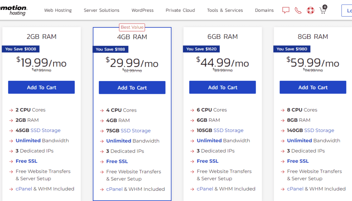Expand the Tools & Services menu

tap(225, 10)
